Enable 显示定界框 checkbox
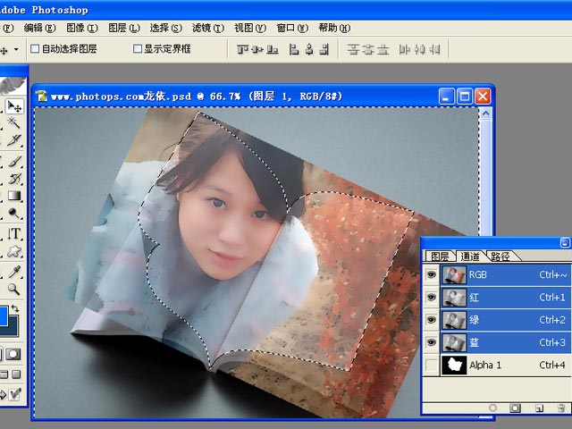572x429 pixels. [138, 49]
